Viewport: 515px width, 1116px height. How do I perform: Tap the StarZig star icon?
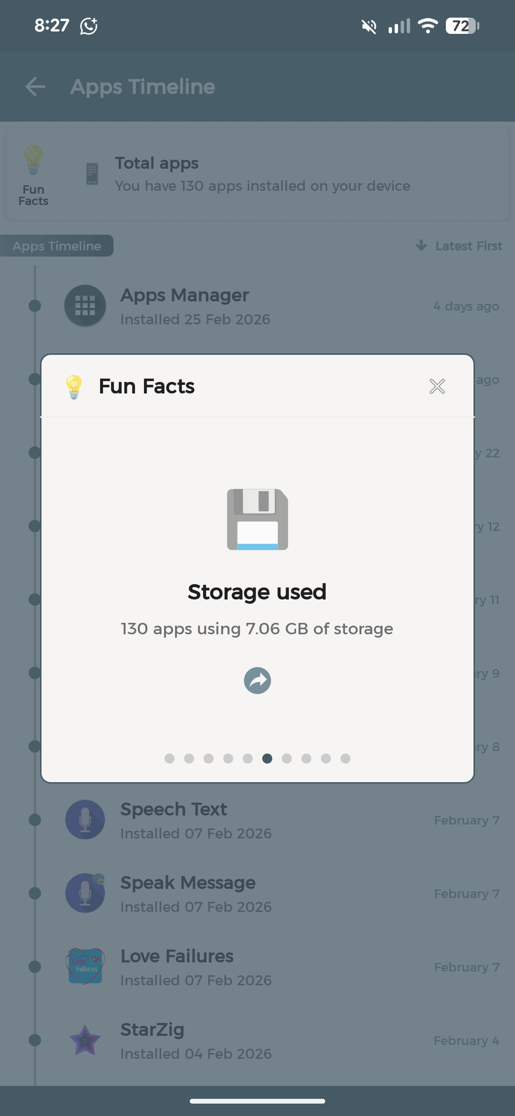[85, 1040]
